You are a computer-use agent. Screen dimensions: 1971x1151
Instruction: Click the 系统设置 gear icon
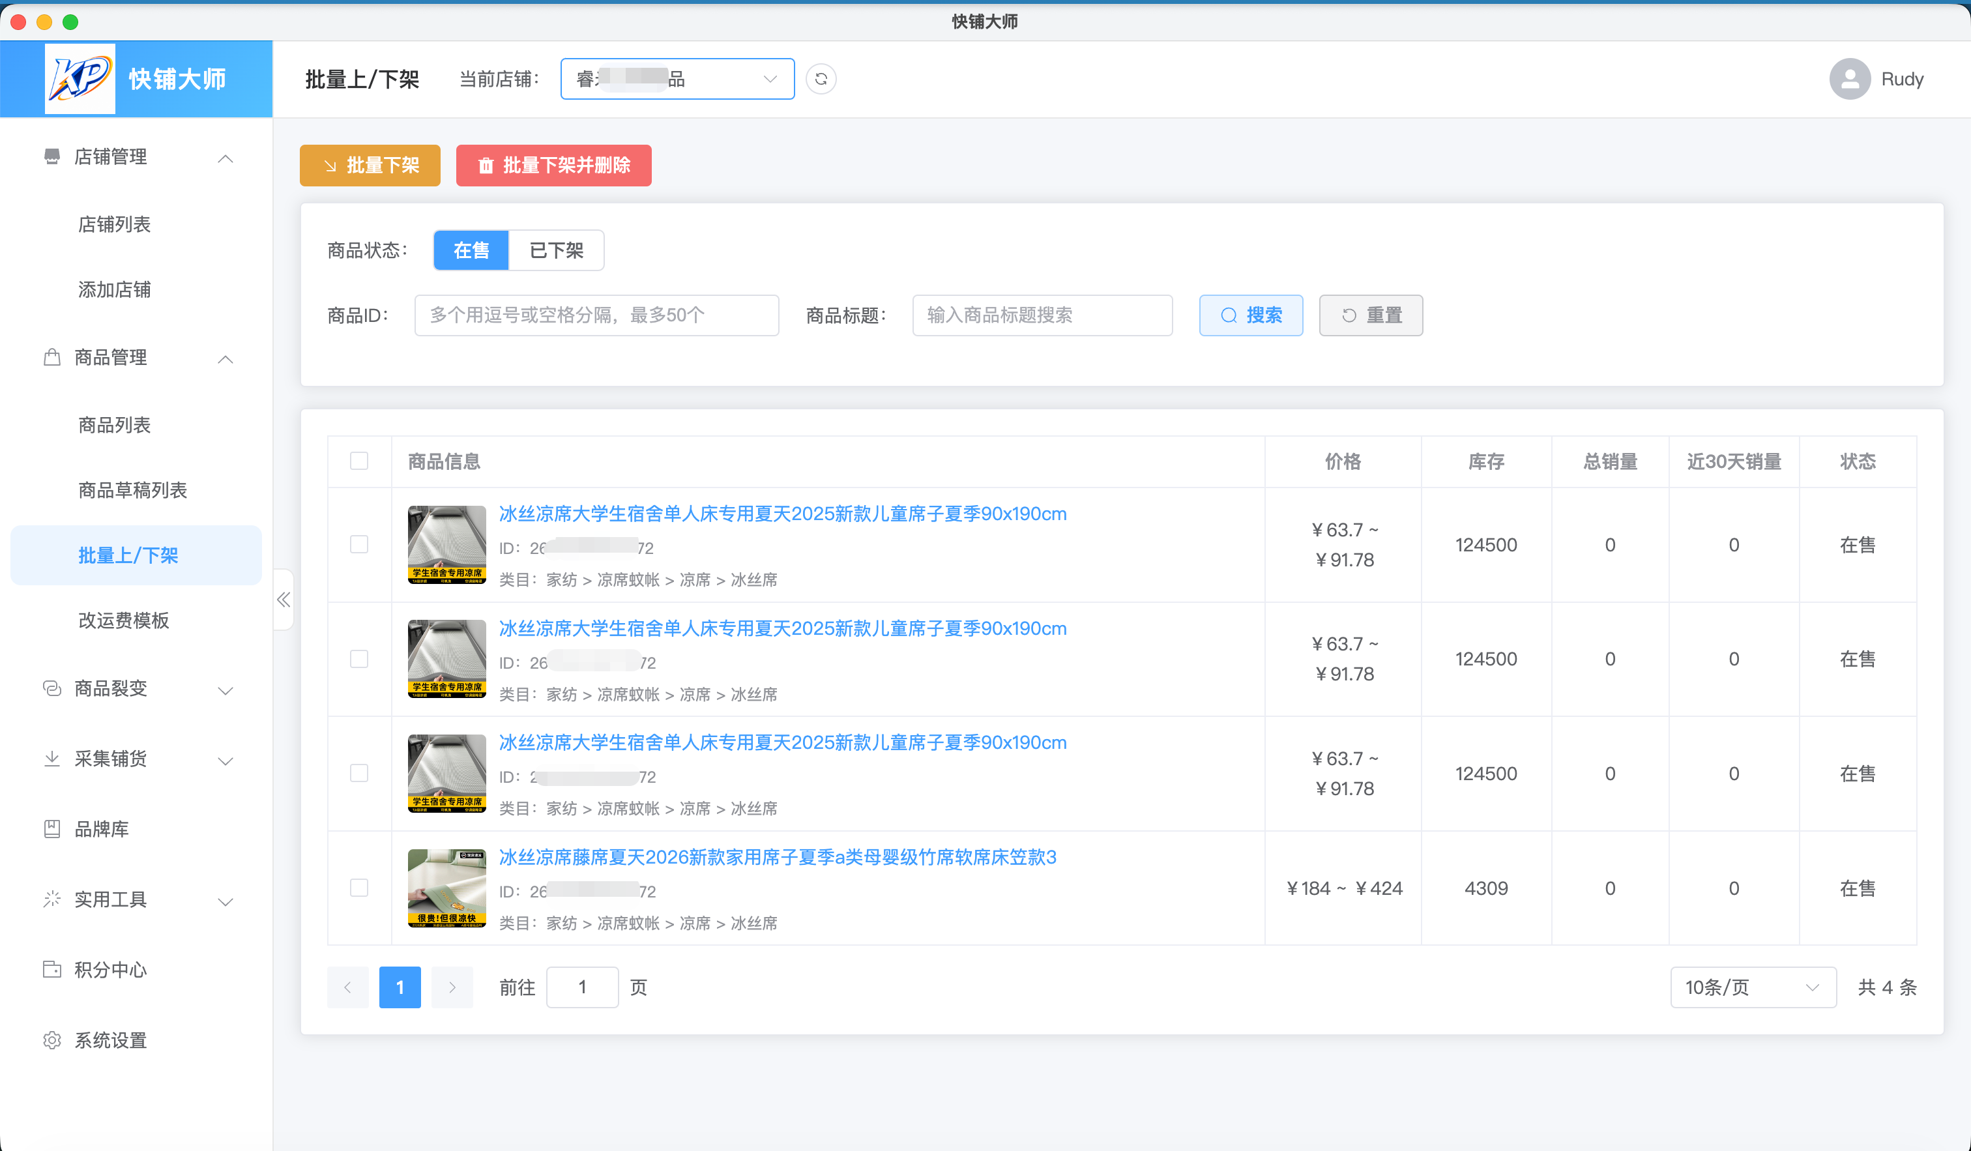[x=51, y=1040]
